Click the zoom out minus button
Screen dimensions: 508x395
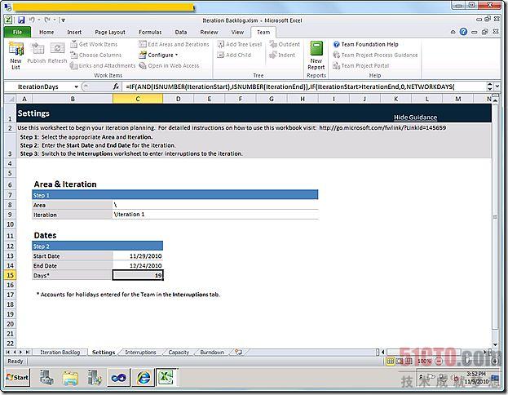click(439, 361)
